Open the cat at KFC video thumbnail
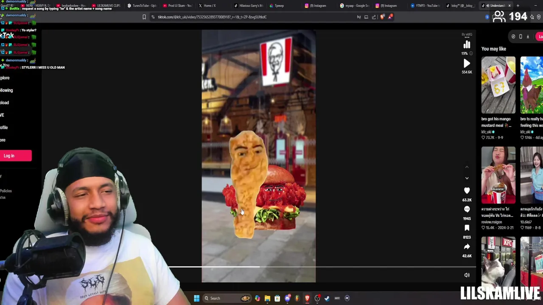Viewport: 543px width, 305px height. (498, 262)
